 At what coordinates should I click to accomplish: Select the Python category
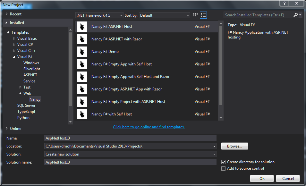pos(23,118)
